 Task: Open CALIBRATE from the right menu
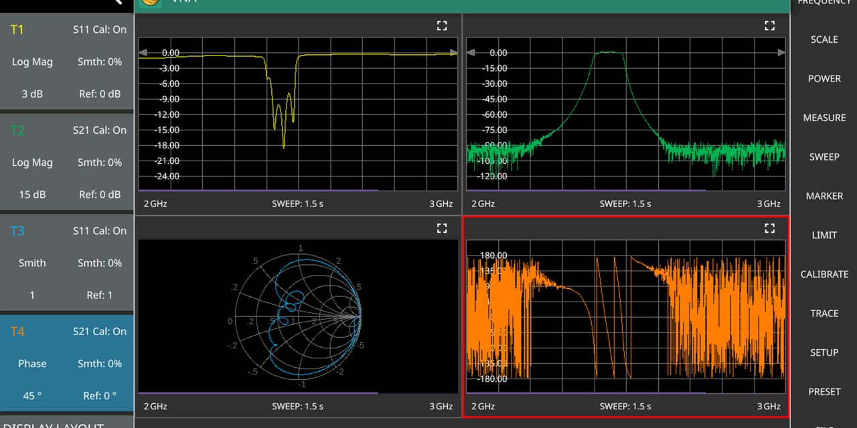click(824, 274)
